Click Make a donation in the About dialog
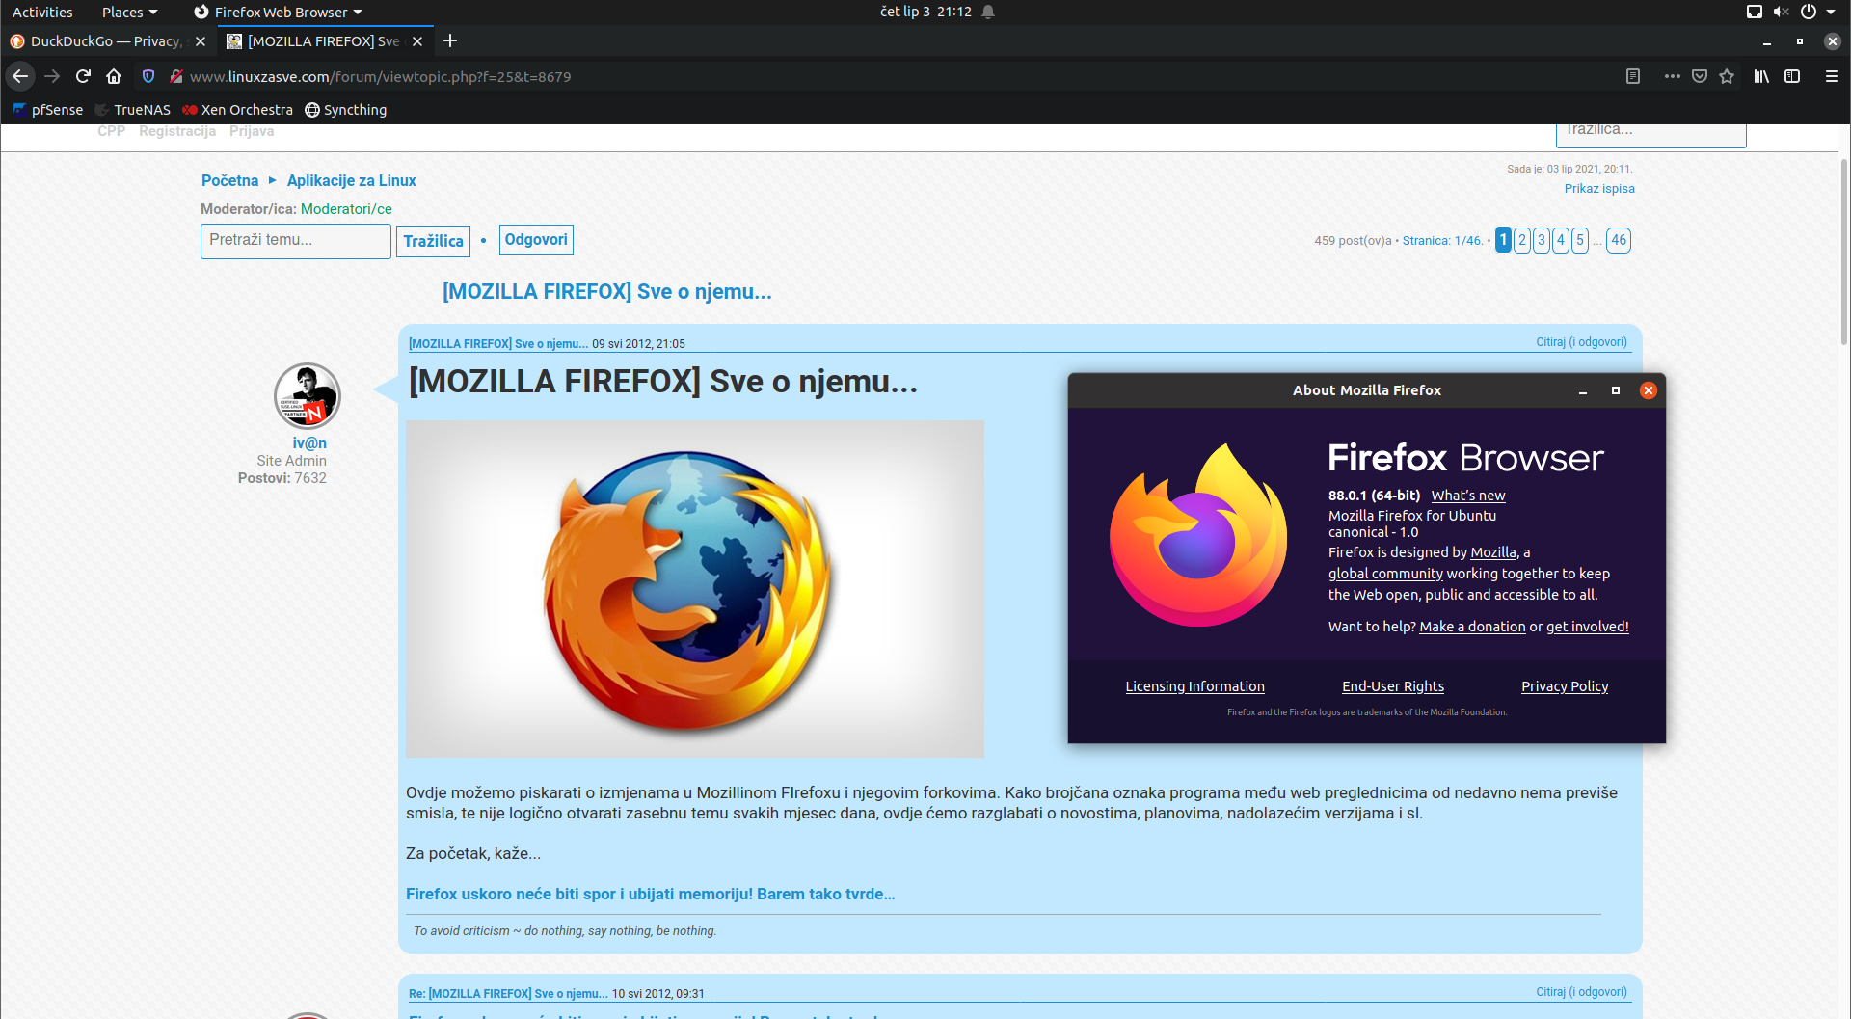1851x1019 pixels. (1472, 627)
